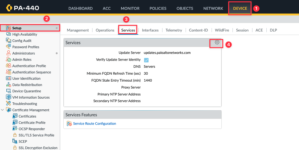
Task: Open User Identification sidebar item
Action: click(x=26, y=78)
